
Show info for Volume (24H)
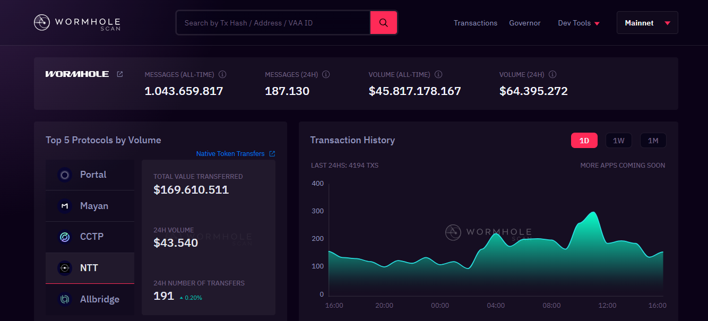pyautogui.click(x=552, y=75)
